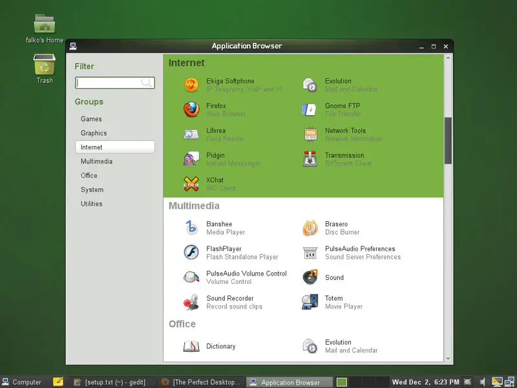517x388 pixels.
Task: Open PulseAudio Preferences icon
Action: [x=310, y=253]
